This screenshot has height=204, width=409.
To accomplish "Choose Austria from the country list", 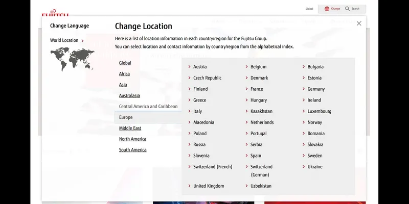I will pos(200,67).
